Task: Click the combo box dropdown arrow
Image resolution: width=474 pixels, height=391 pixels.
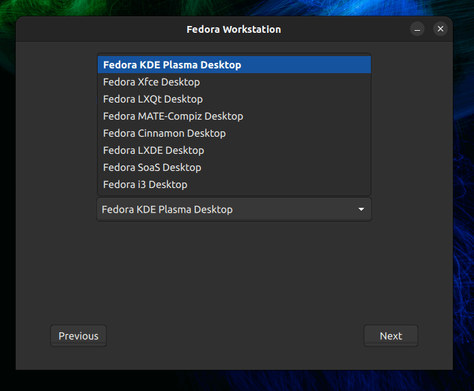Action: [x=361, y=209]
